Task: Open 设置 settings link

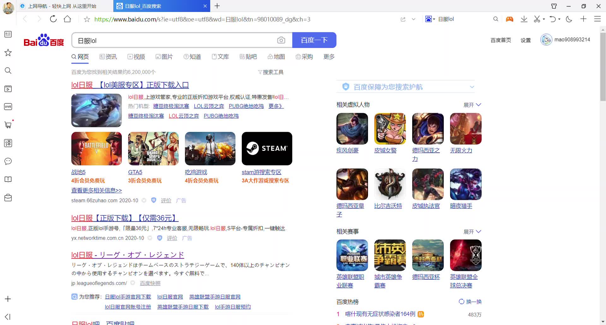Action: click(x=526, y=40)
